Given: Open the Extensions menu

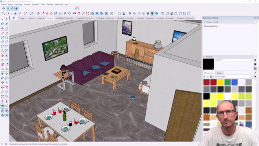Looking at the screenshot, I should (x=59, y=4).
